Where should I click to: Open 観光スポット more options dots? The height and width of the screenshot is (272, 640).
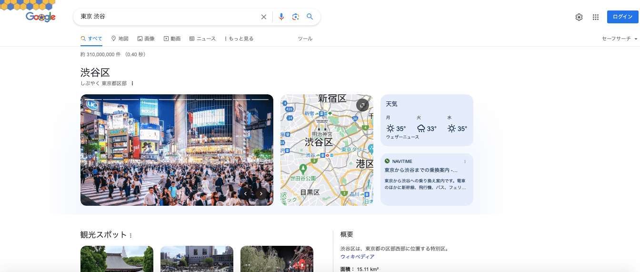tap(130, 235)
